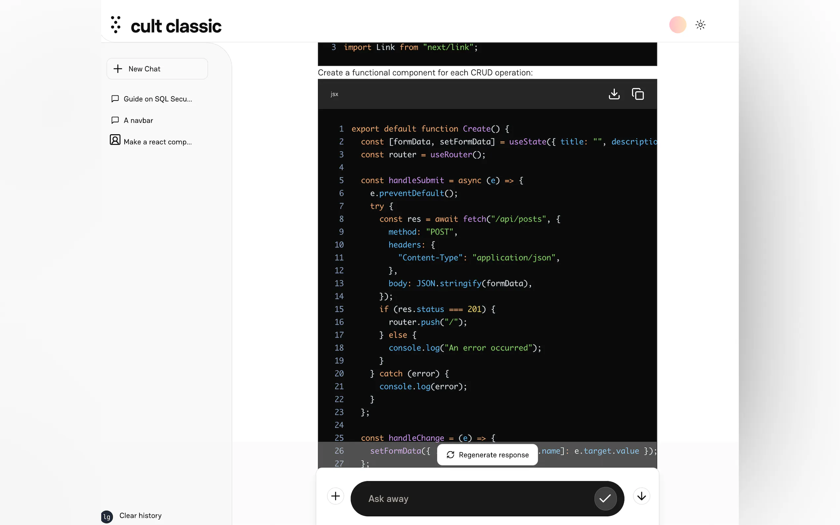The image size is (840, 525).
Task: Click the chat bubble icon beside A navbar
Action: 115,120
